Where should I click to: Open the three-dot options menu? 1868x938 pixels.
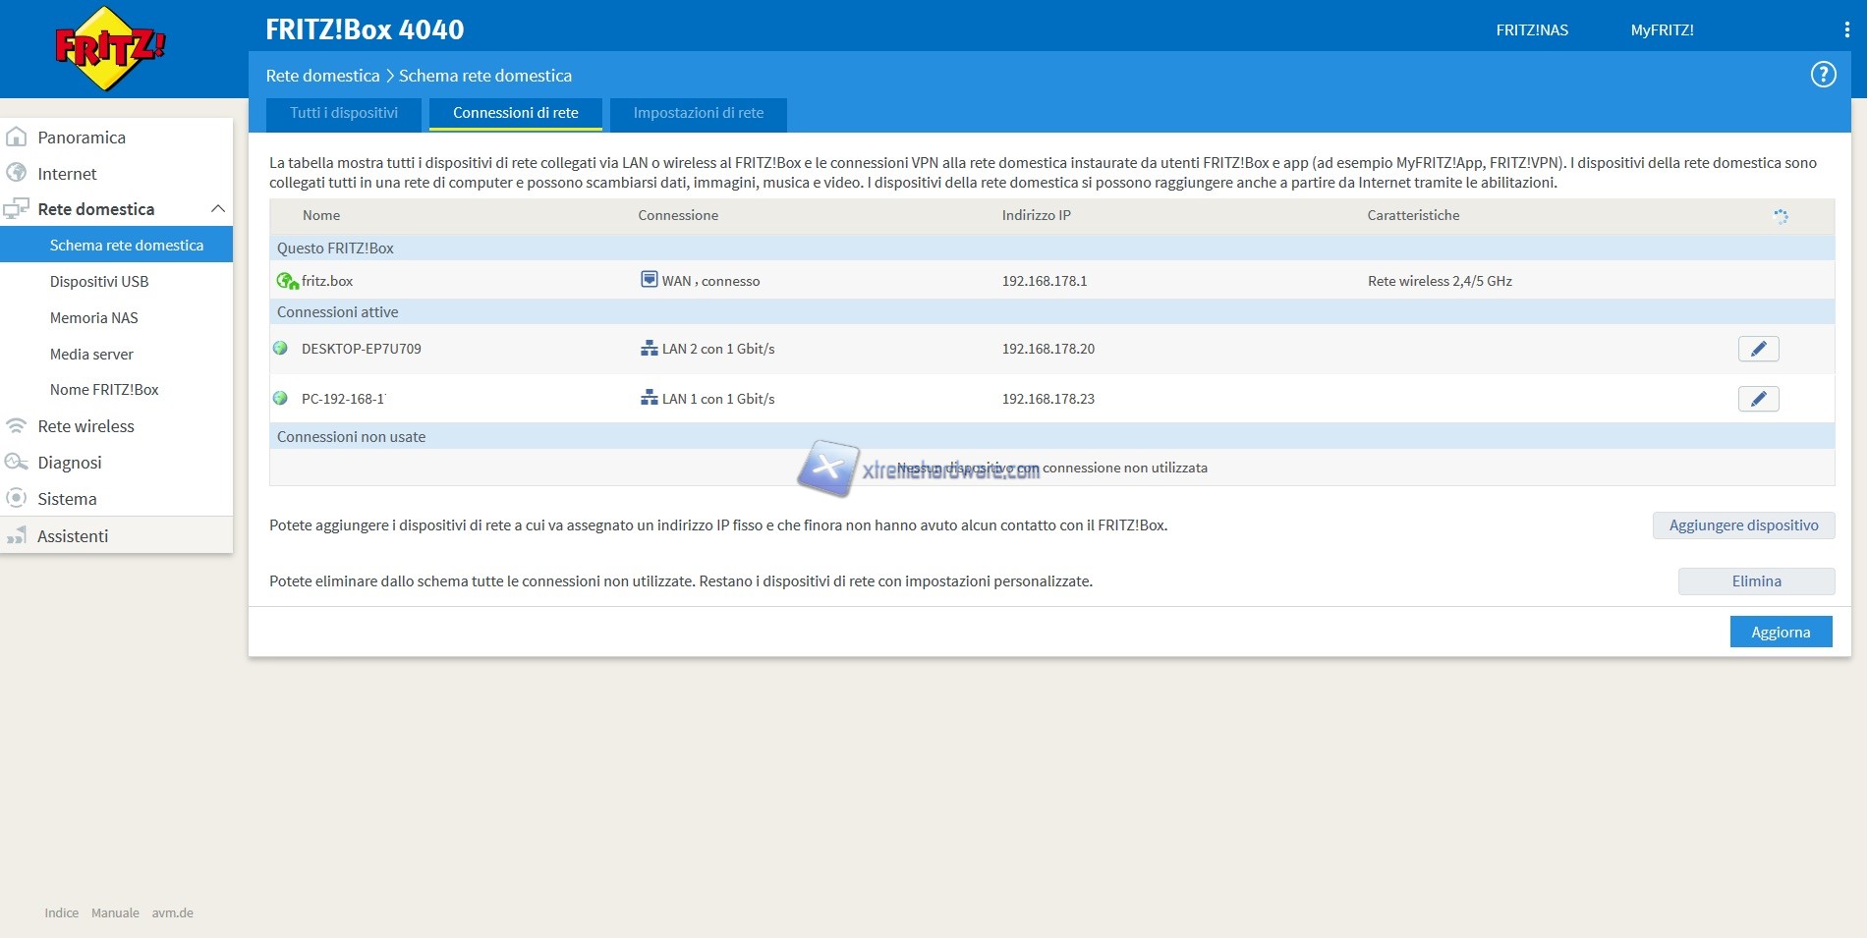pos(1846,30)
